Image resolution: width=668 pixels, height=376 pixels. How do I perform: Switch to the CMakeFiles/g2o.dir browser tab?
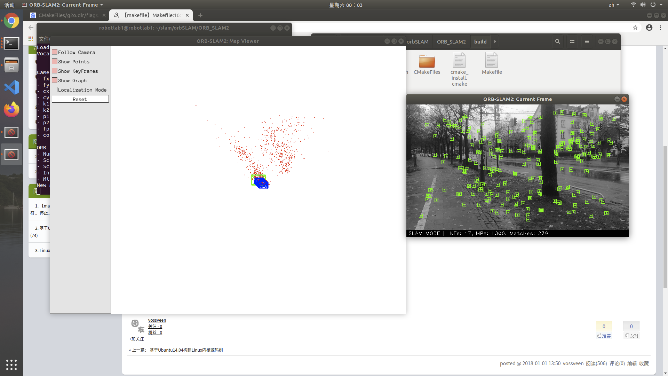[68, 15]
